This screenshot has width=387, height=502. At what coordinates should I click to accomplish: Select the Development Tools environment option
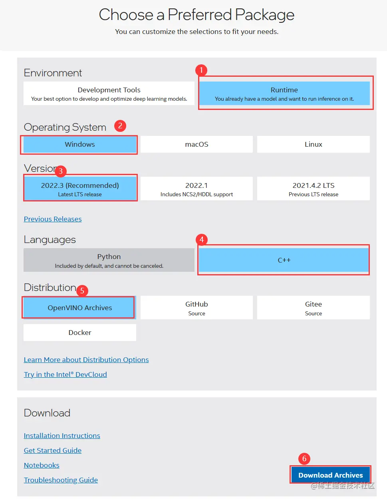(x=109, y=94)
